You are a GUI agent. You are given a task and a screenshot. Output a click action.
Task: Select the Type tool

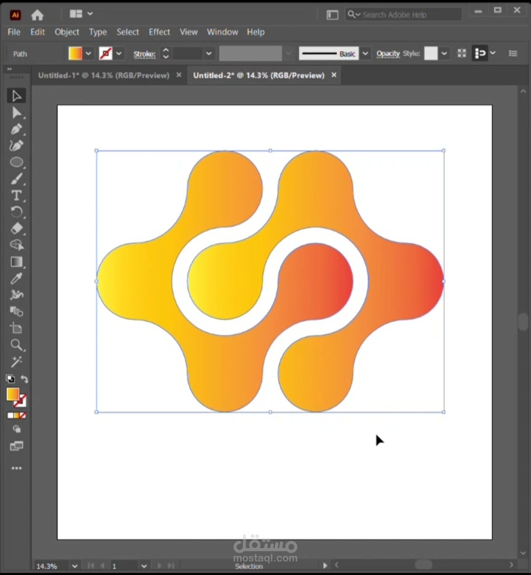(16, 196)
